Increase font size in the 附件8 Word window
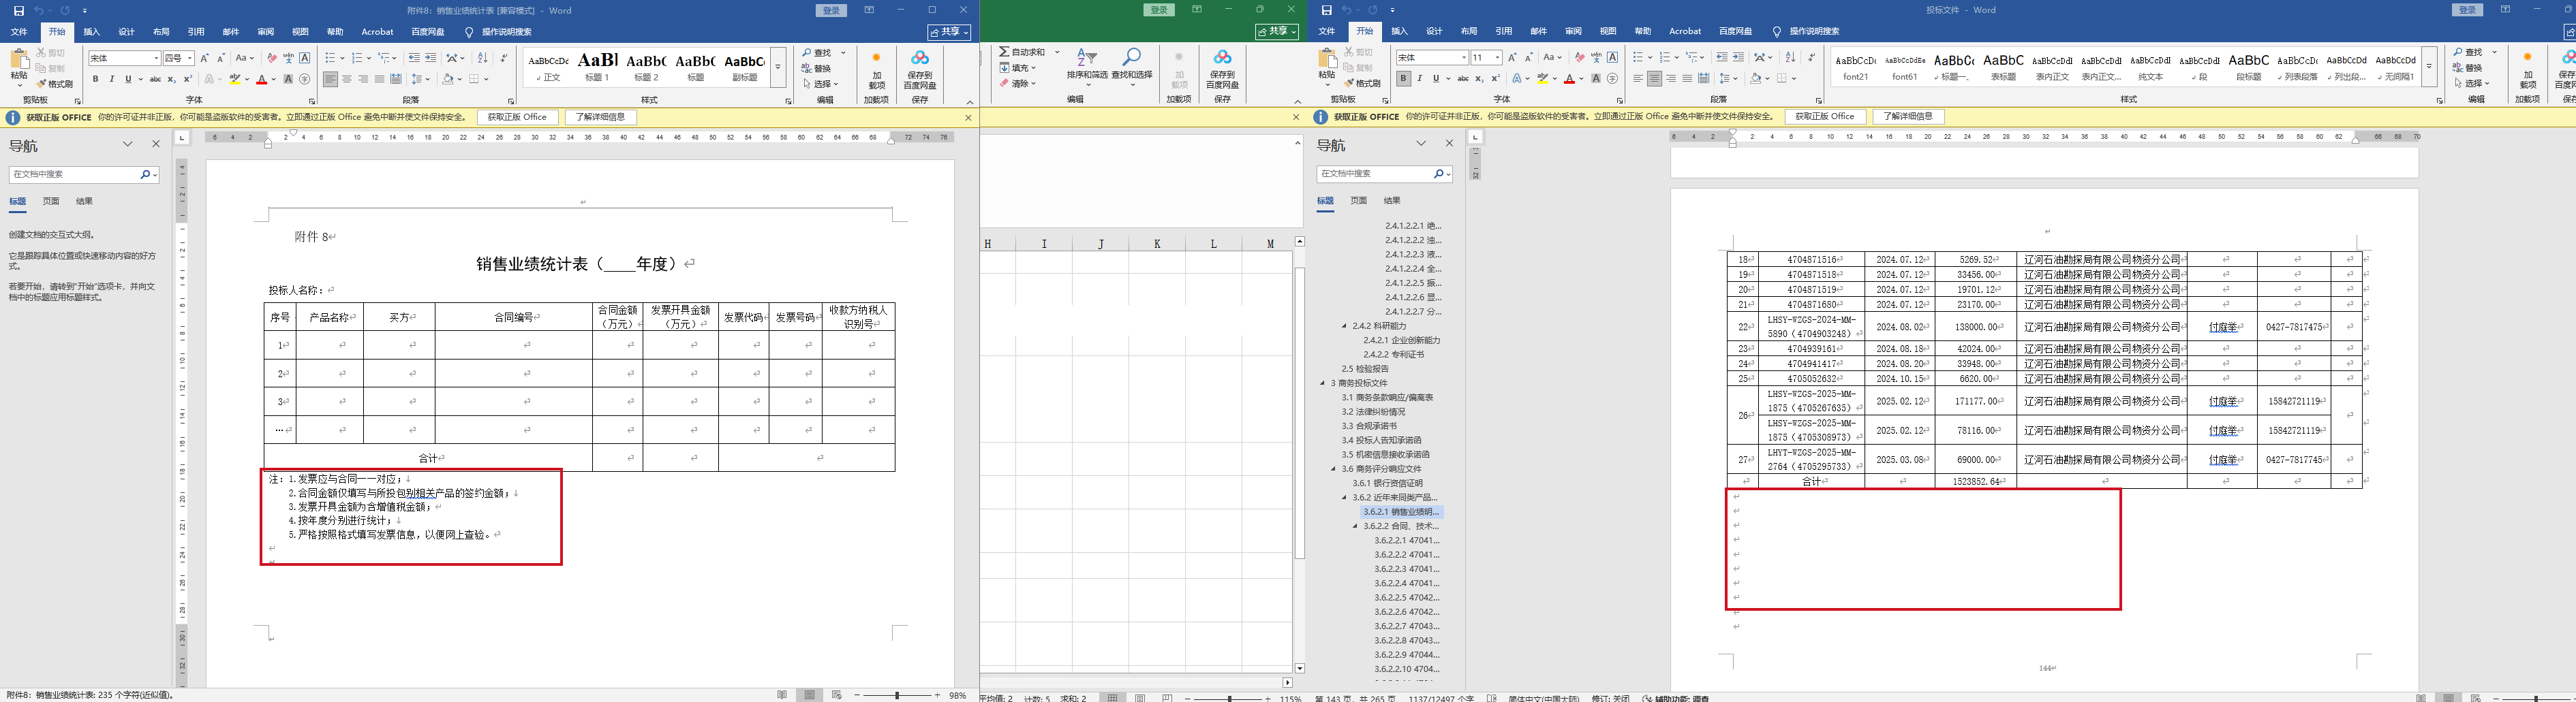 [x=205, y=58]
